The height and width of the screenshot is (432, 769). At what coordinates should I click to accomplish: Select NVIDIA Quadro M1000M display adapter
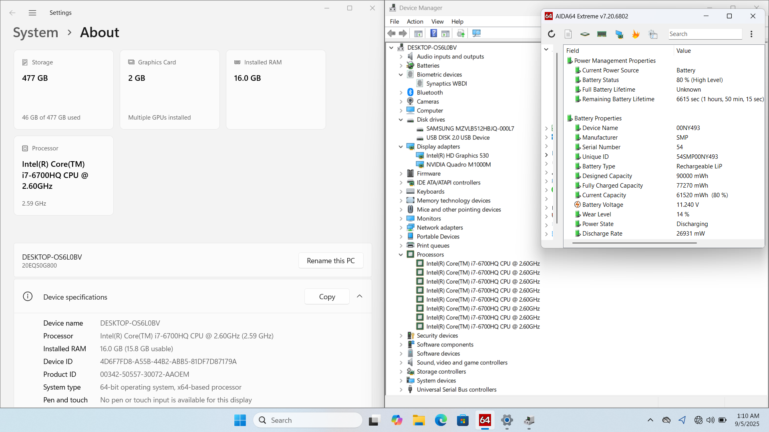click(458, 164)
